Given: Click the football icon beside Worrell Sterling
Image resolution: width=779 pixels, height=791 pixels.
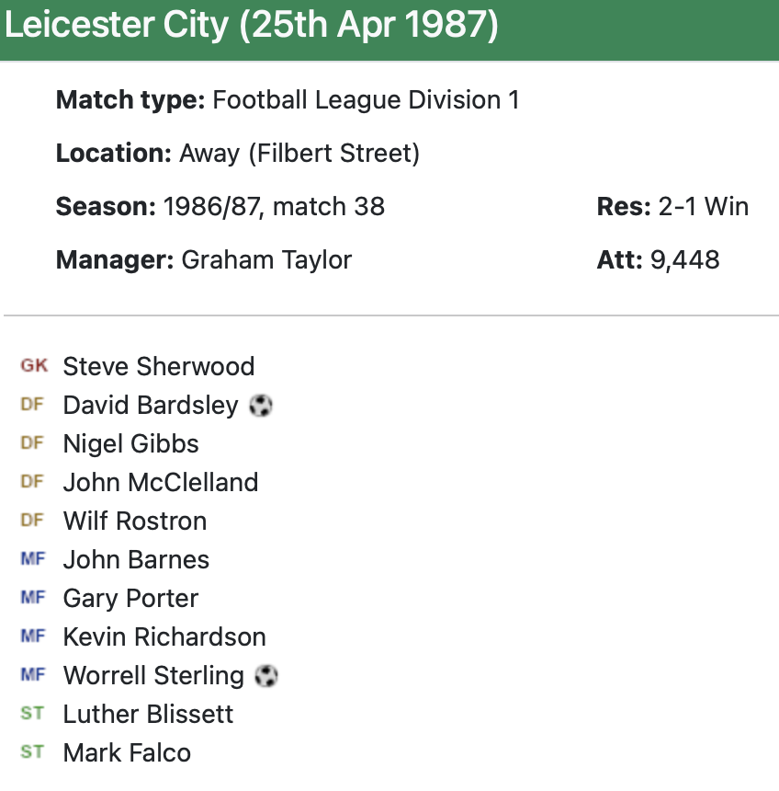Looking at the screenshot, I should 266,676.
